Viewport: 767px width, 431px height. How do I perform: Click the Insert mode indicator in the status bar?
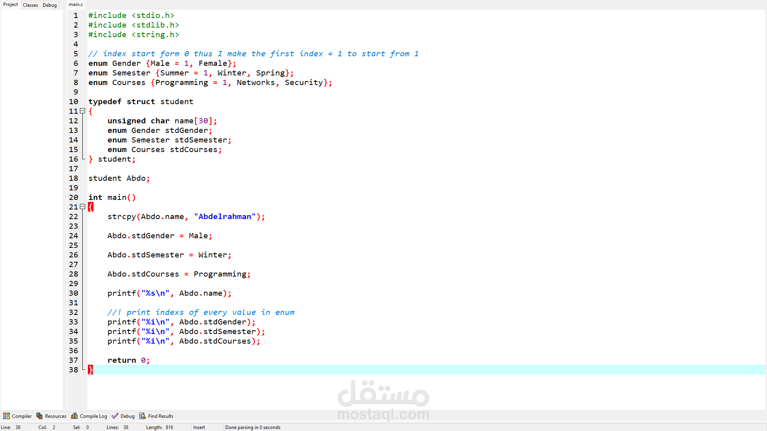[199, 427]
